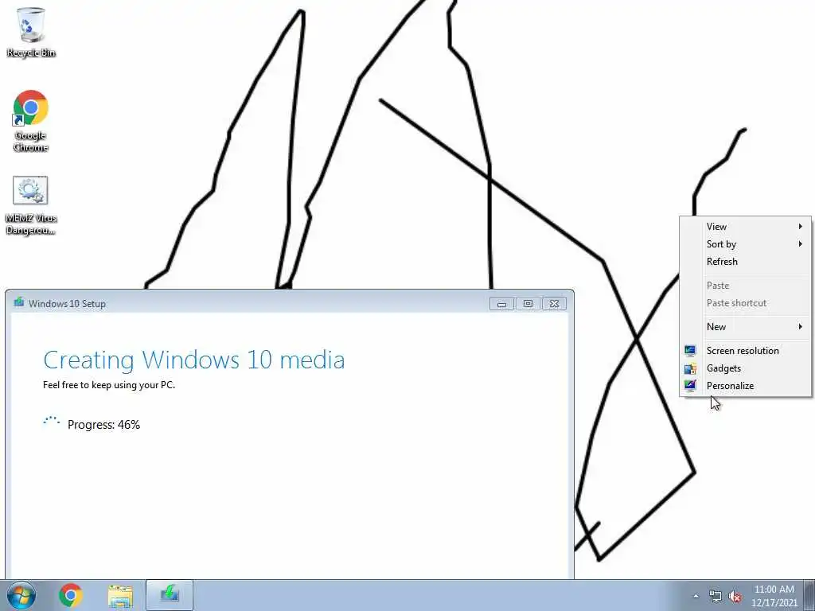Open Screen resolution settings

745,351
